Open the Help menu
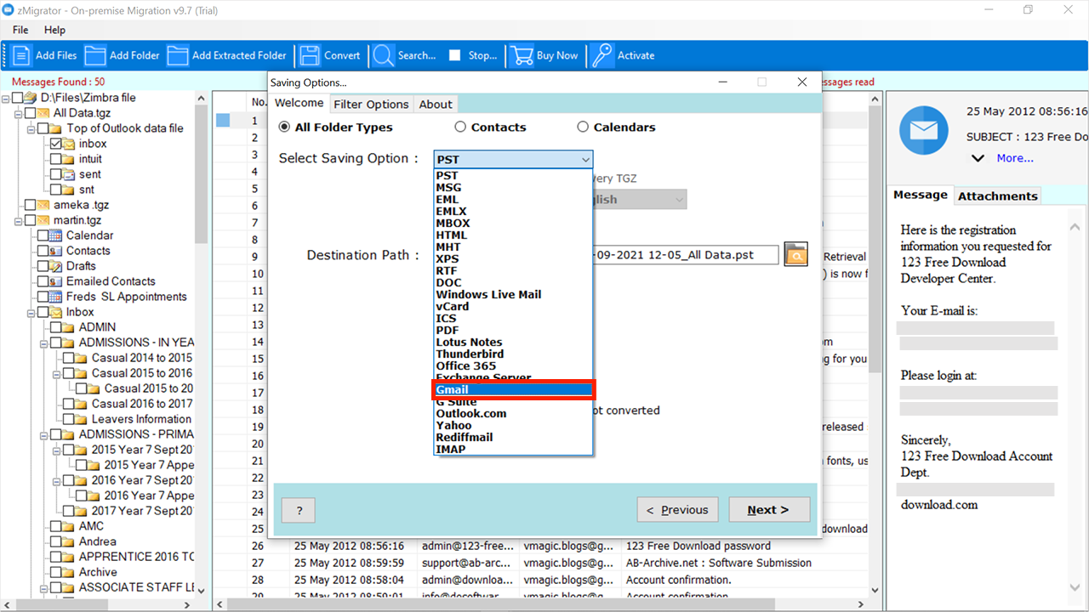 tap(54, 30)
